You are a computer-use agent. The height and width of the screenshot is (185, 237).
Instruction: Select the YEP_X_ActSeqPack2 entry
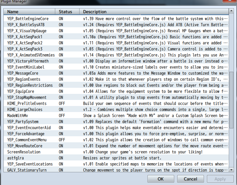pyautogui.click(x=116, y=43)
